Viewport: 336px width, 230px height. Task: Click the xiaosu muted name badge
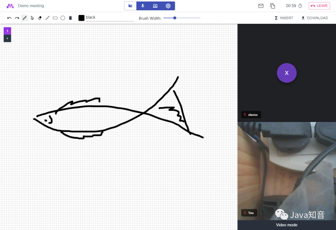(251, 115)
